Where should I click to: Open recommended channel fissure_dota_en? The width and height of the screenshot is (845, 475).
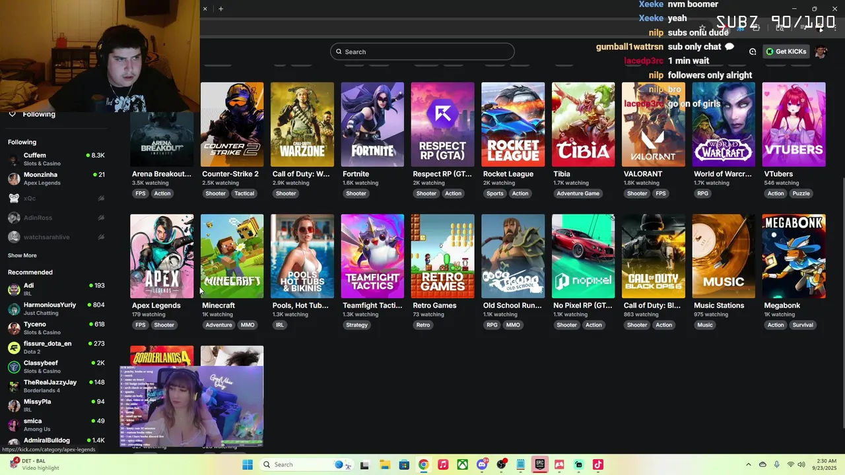[x=56, y=348]
